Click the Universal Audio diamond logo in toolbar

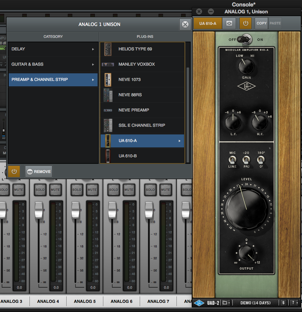tap(199, 303)
